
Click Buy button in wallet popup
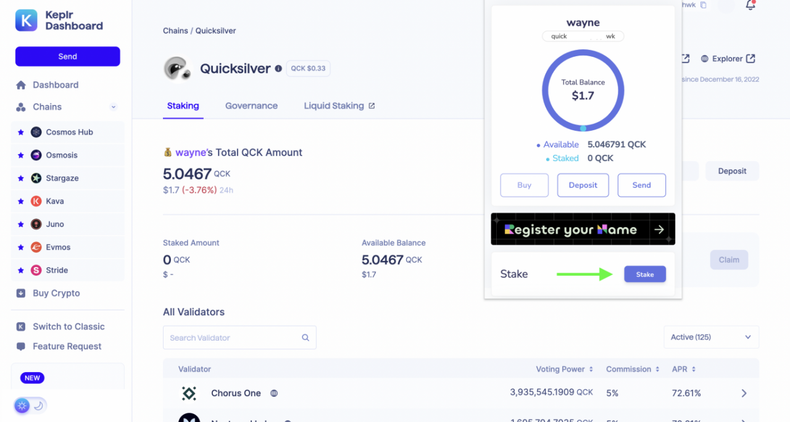524,185
